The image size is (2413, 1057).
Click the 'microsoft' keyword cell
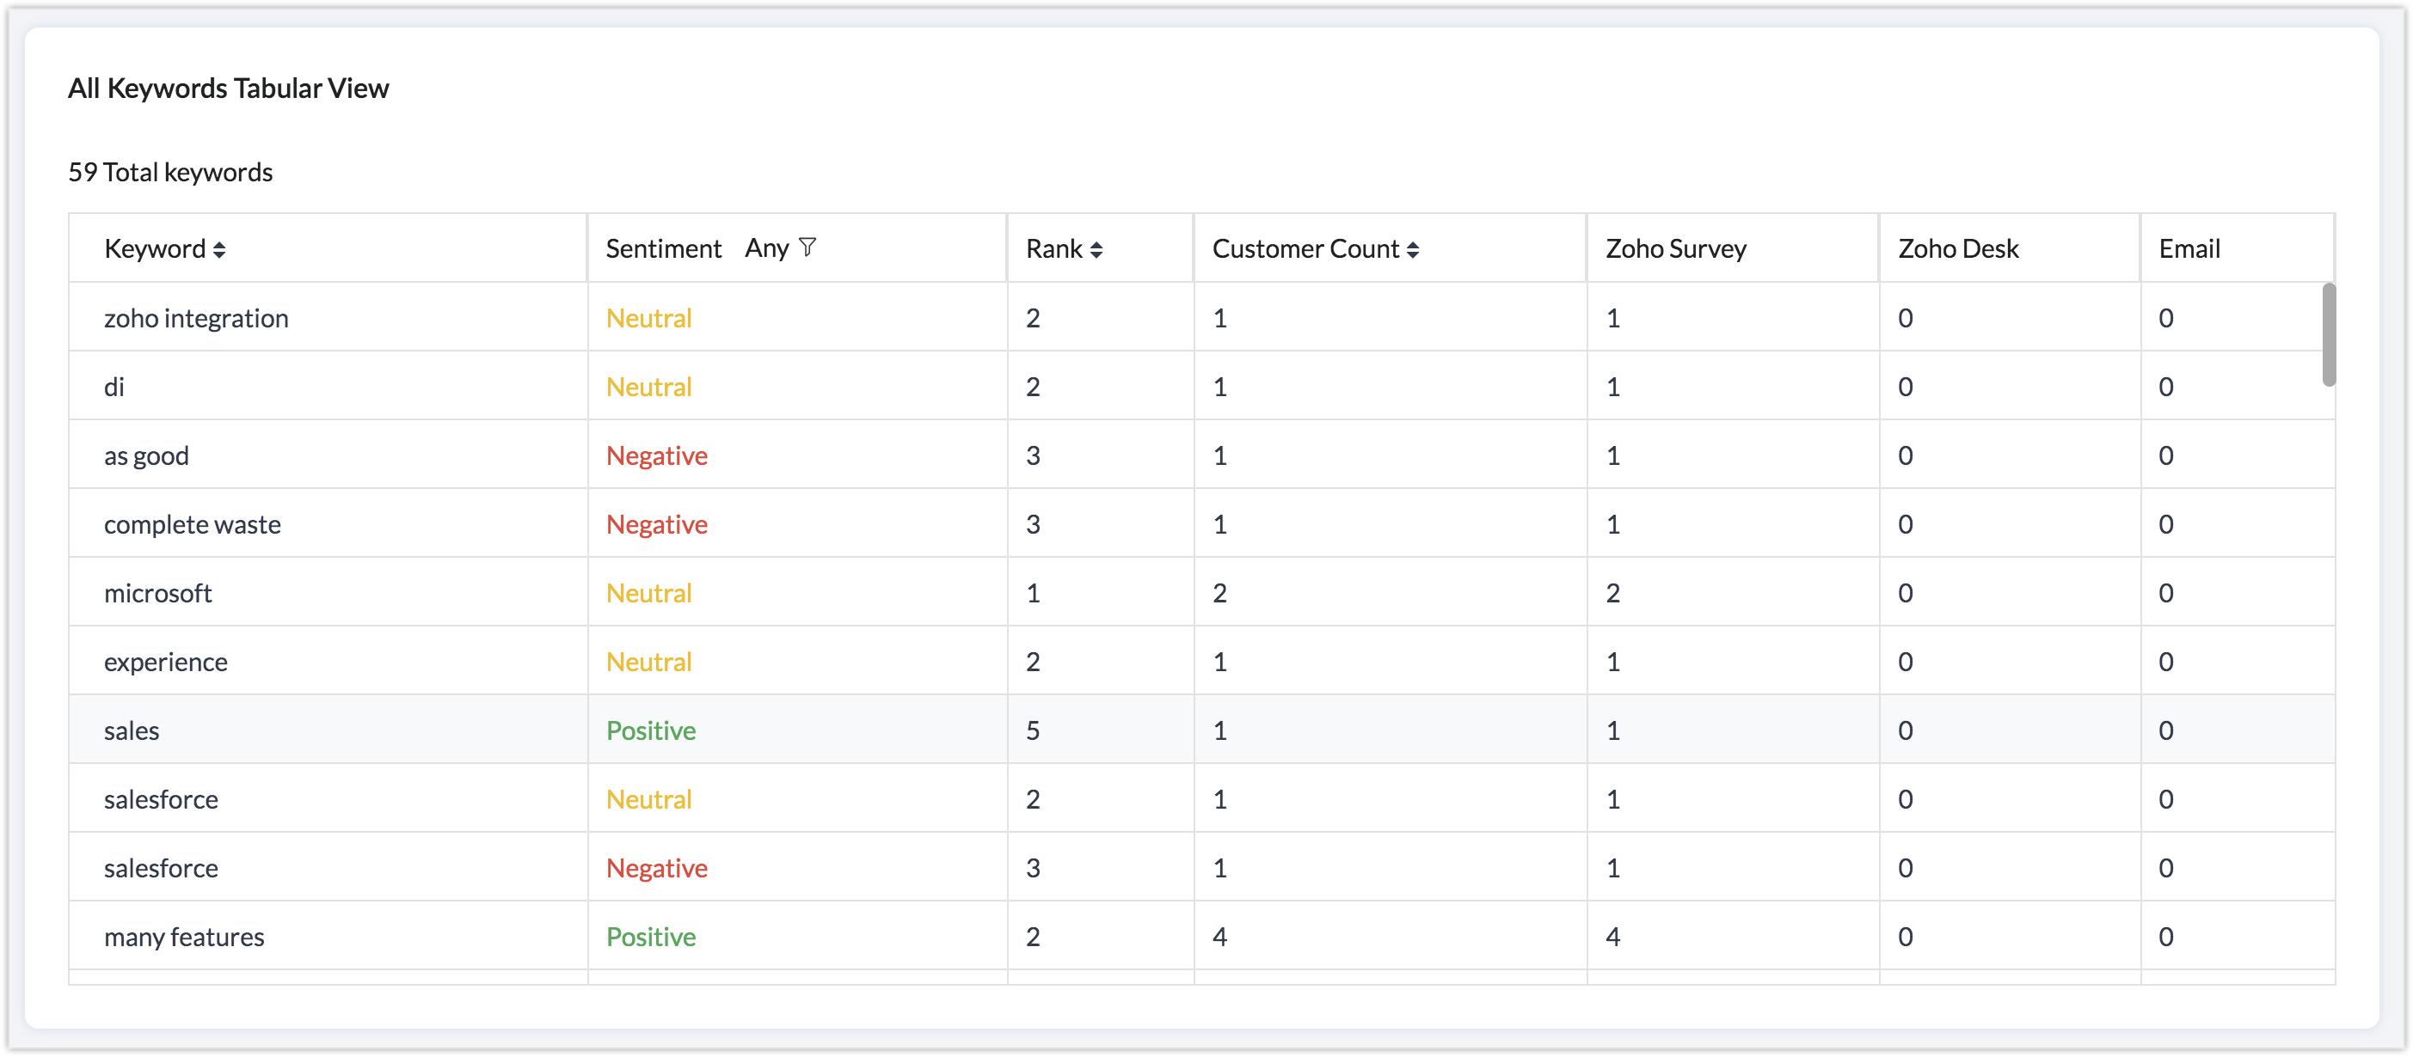pos(157,594)
